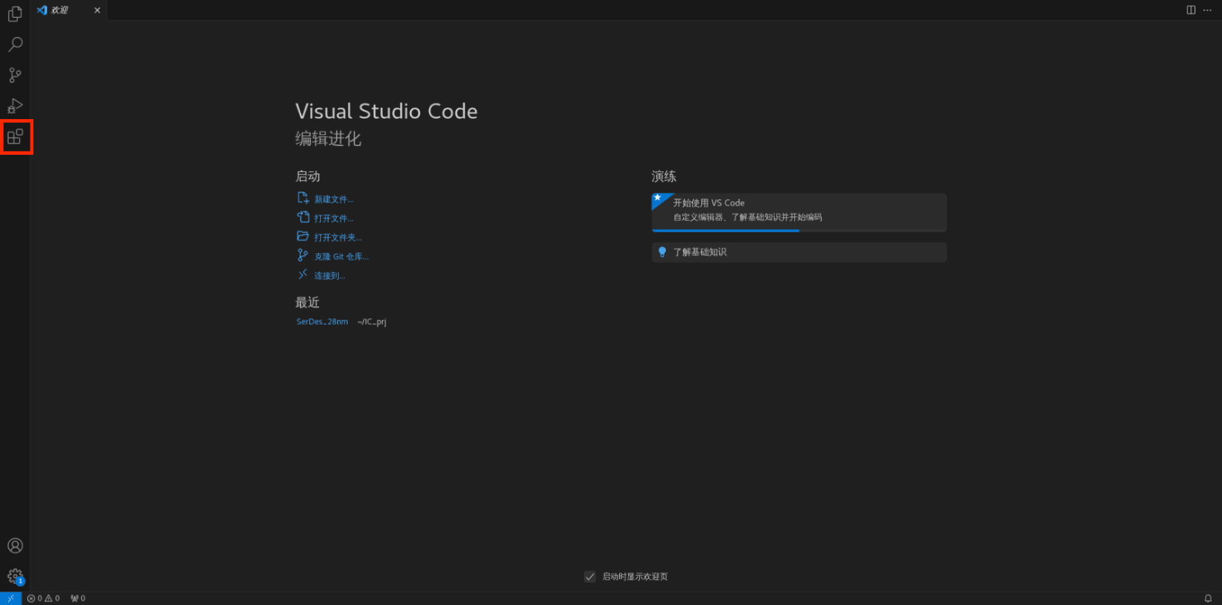
Task: Open the editor More Actions ellipsis
Action: click(1207, 10)
